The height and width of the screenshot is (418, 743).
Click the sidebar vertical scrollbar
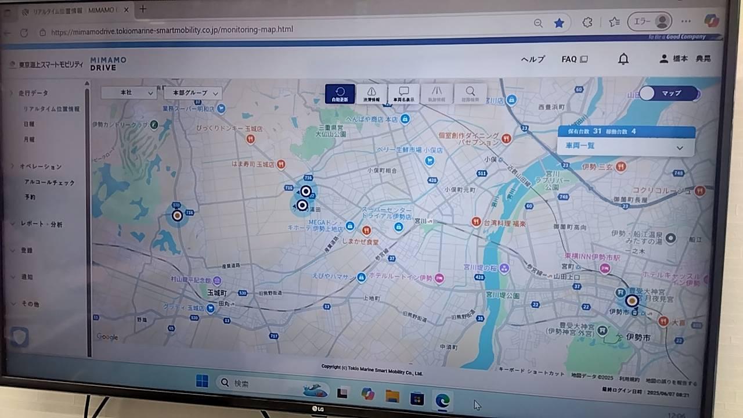tap(88, 221)
